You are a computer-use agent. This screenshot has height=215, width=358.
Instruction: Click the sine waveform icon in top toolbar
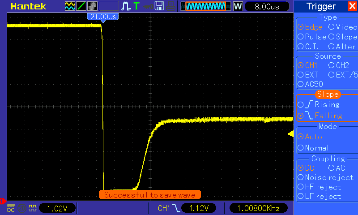pos(70,6)
